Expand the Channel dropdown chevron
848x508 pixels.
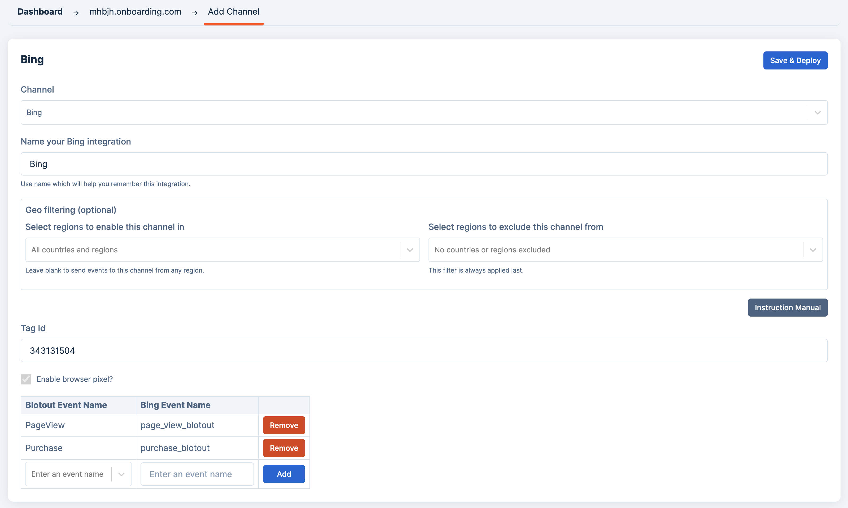pos(818,113)
